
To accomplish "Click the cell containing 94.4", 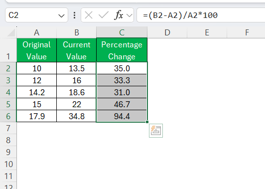I will pos(122,116).
